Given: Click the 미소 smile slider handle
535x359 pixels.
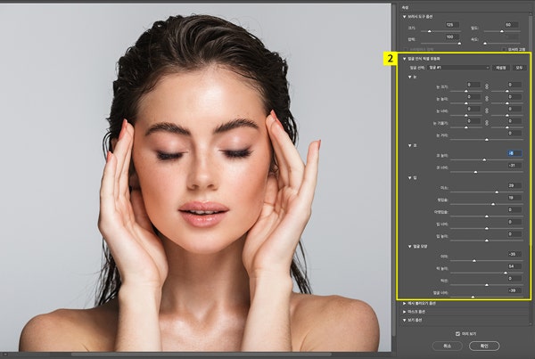Looking at the screenshot, I should [x=497, y=192].
